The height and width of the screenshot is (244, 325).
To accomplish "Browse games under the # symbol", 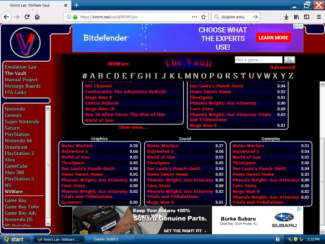I will click(84, 76).
